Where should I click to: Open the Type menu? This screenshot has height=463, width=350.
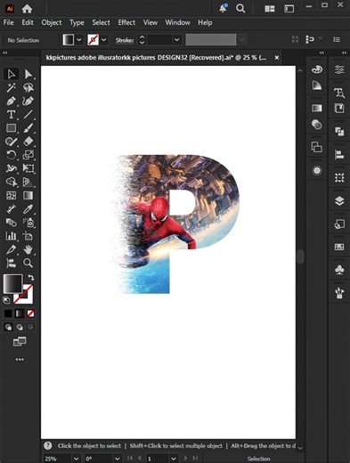(x=77, y=22)
